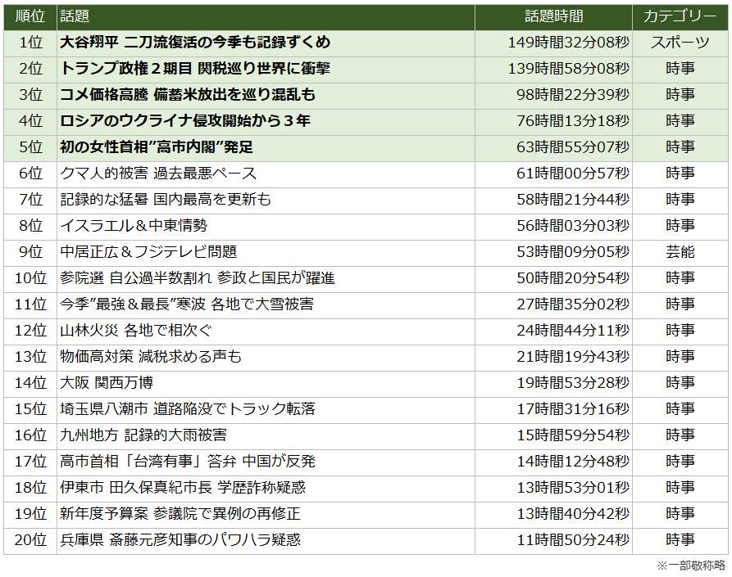This screenshot has width=732, height=577.
Task: Open the 伊東市 田久保真紀市長 topic
Action: point(183,488)
